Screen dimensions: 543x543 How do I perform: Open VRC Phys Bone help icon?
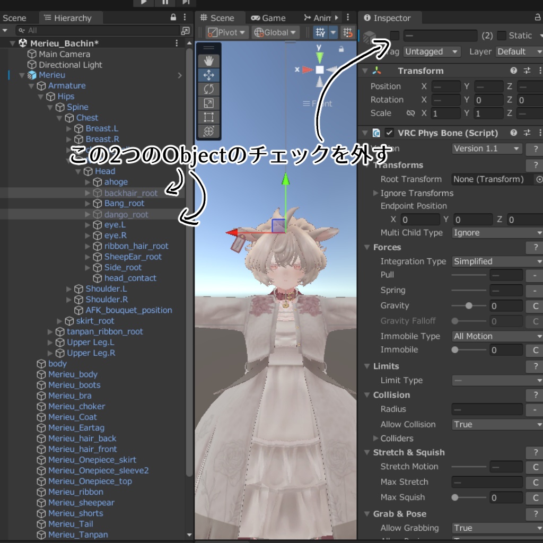click(513, 133)
